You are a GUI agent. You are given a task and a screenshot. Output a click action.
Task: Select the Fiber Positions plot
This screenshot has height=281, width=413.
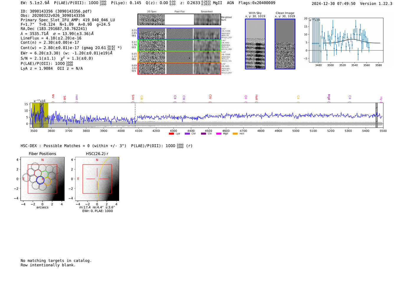coord(42,179)
